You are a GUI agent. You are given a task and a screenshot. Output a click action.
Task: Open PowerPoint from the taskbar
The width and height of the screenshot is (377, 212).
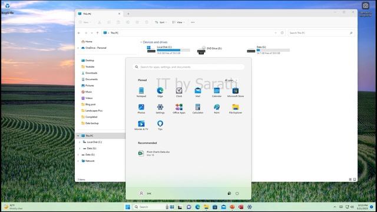click(232, 207)
